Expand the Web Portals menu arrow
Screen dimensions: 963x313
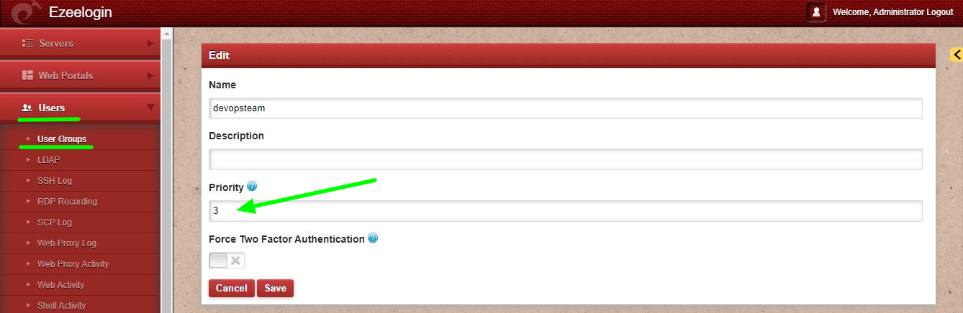pyautogui.click(x=150, y=75)
